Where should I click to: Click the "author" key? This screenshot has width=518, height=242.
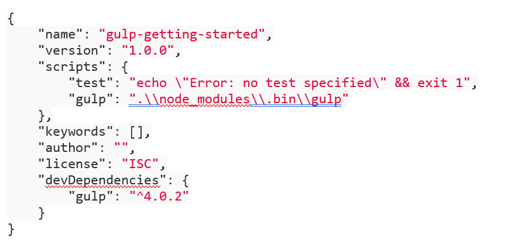pyautogui.click(x=69, y=148)
